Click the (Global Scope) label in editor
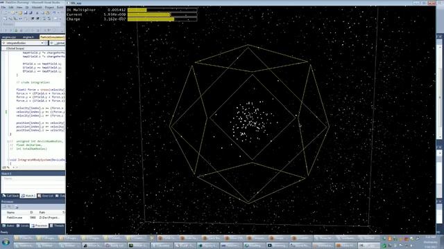This screenshot has width=444, height=249. click(x=15, y=48)
